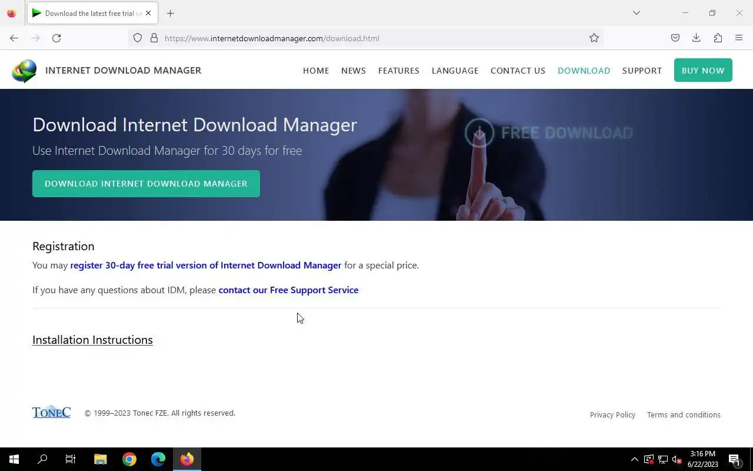Open the tracking protection shield icon
This screenshot has height=471, width=753.
(x=138, y=38)
